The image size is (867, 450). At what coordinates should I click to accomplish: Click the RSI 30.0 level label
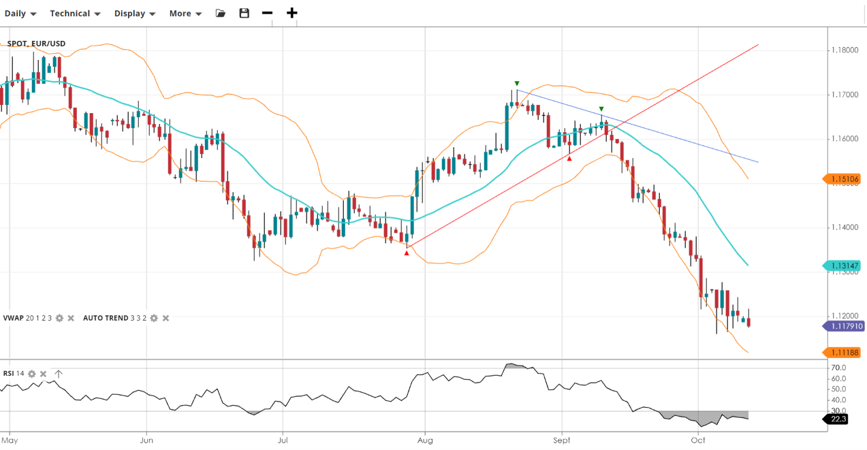pyautogui.click(x=838, y=411)
